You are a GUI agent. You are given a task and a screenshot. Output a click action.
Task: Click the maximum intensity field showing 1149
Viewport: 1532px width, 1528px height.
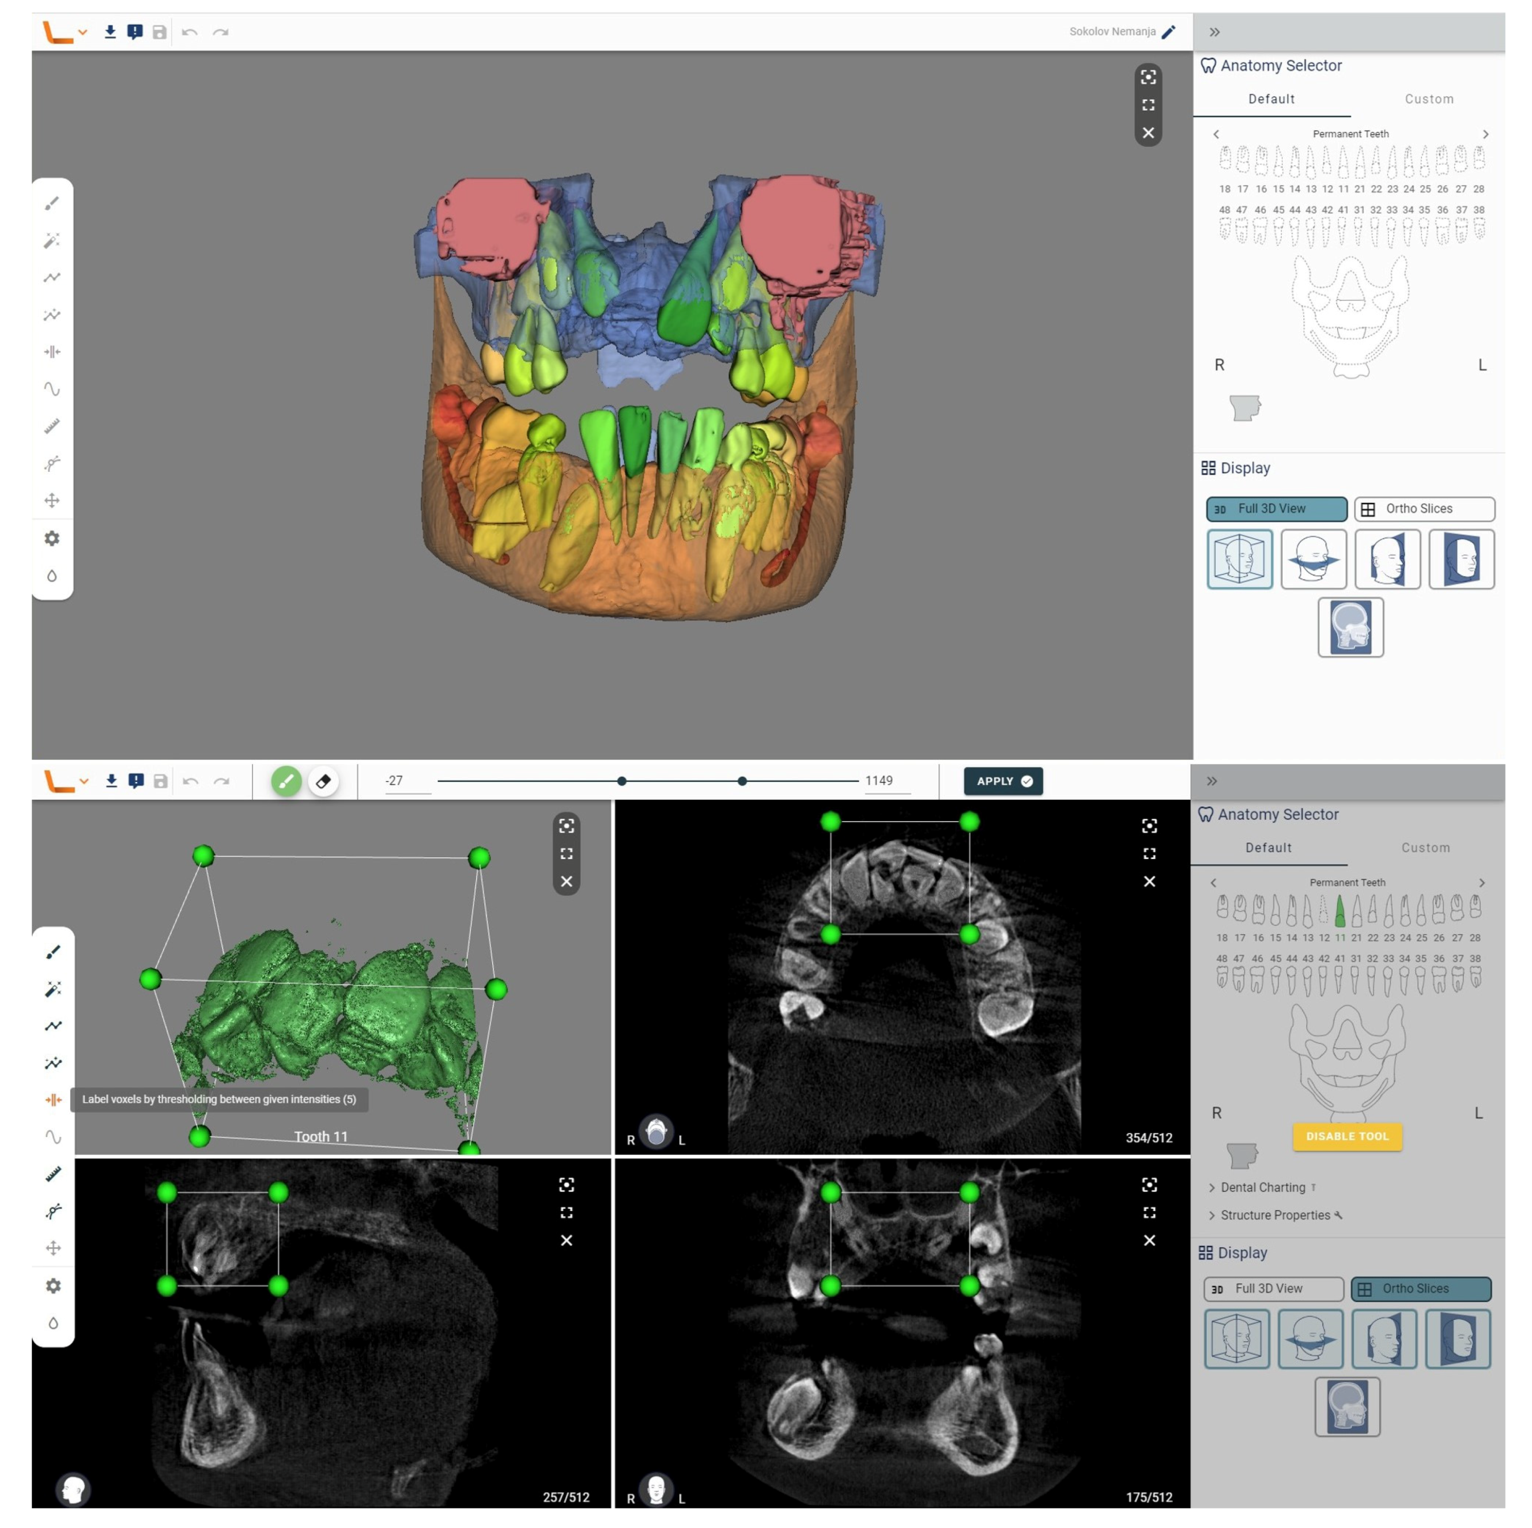(886, 781)
